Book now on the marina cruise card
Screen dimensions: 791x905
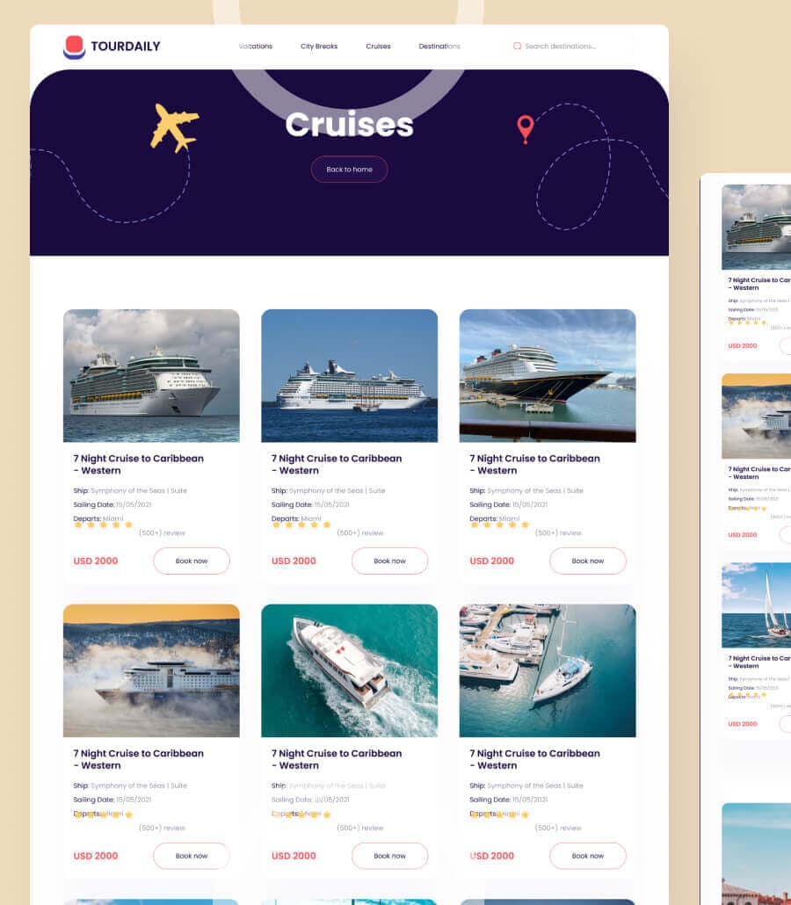point(588,856)
